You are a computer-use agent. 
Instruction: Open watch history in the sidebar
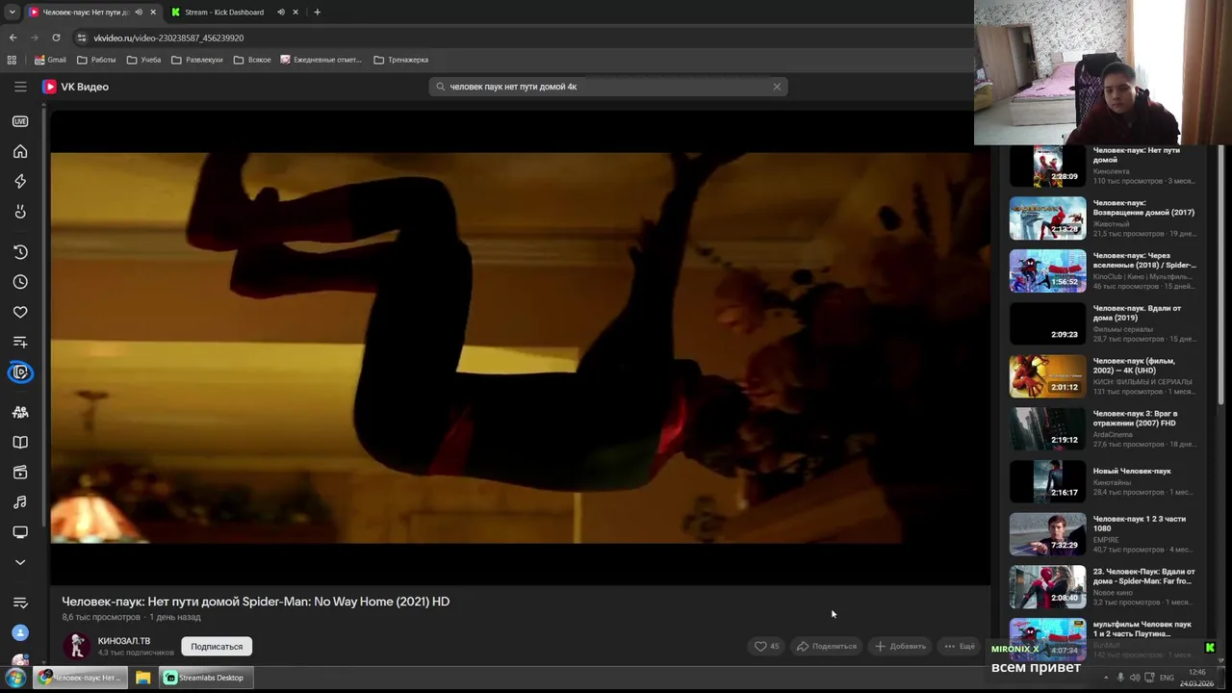[20, 252]
